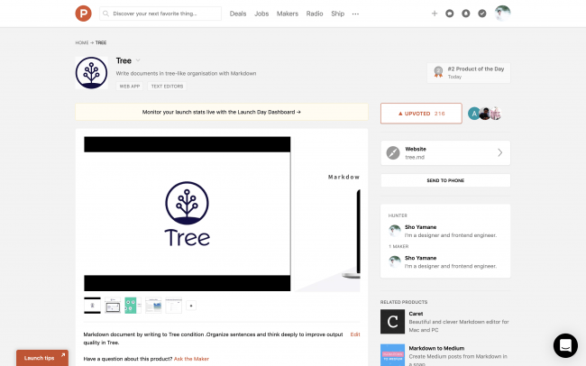
Task: Click the third upvoter avatar
Action: 496,114
